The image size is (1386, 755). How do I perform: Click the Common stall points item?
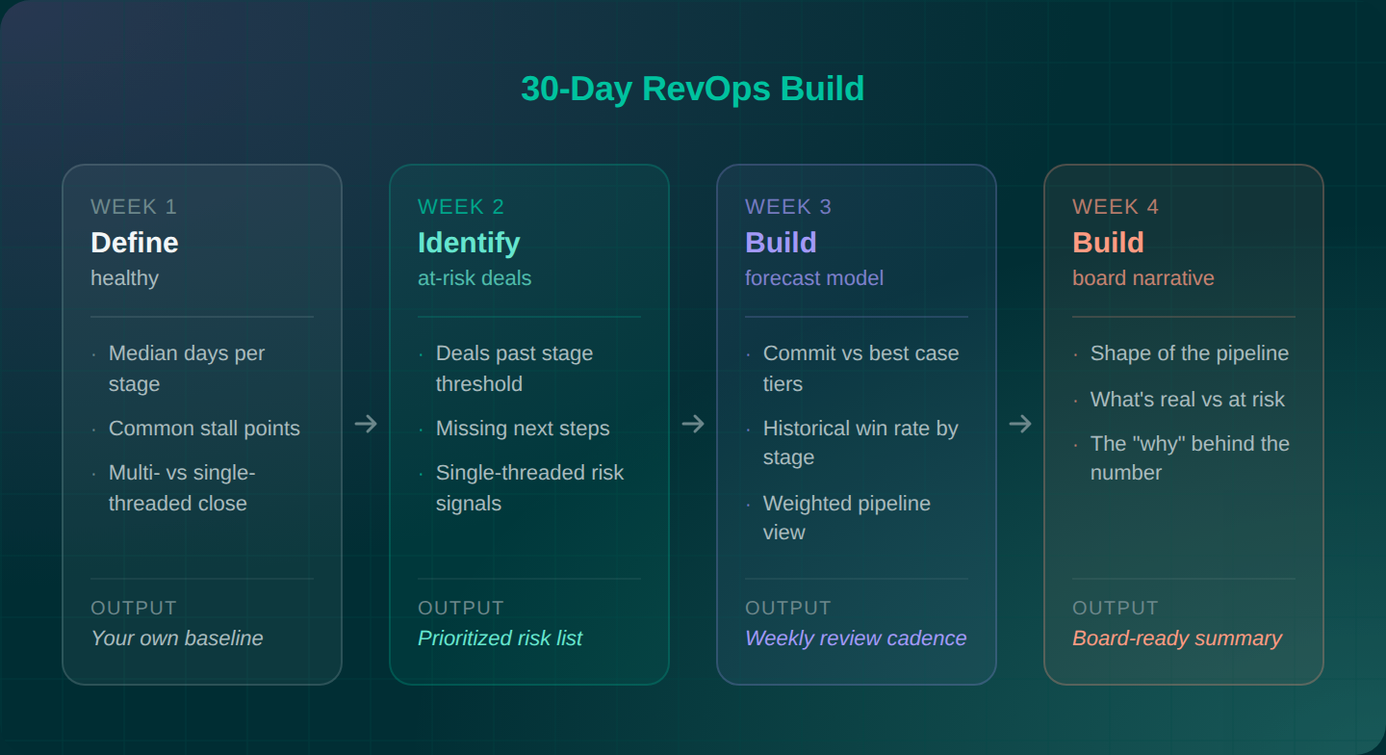click(203, 429)
